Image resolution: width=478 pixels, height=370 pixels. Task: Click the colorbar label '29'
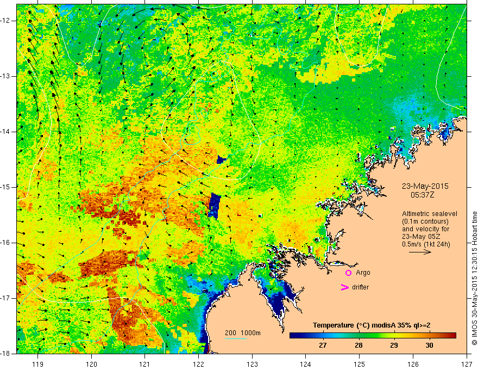pyautogui.click(x=394, y=346)
